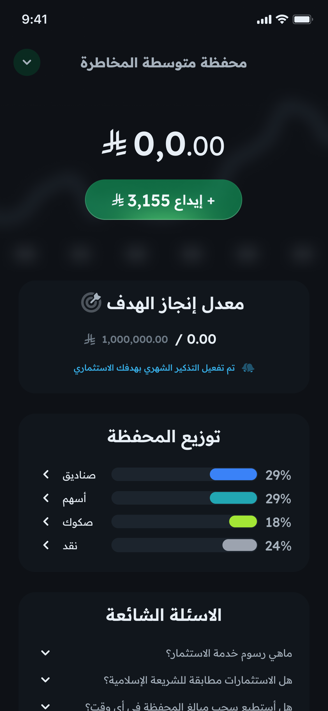Tap the arrow next to صناديق
The height and width of the screenshot is (711, 328).
click(46, 475)
